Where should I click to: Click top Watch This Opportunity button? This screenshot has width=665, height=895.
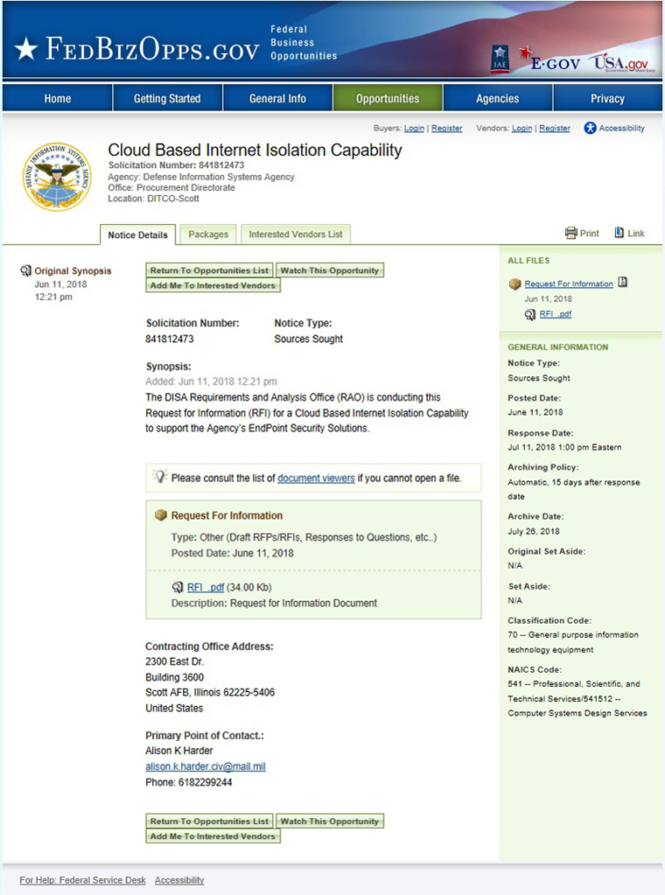(329, 270)
